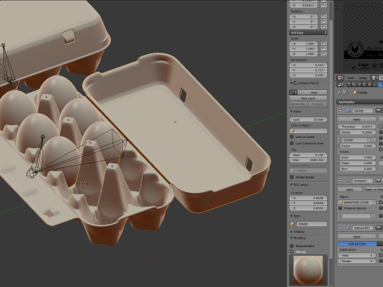383x287 pixels.
Task: Adjust the Subsurf View subdivisions field
Action: [x=357, y=255]
